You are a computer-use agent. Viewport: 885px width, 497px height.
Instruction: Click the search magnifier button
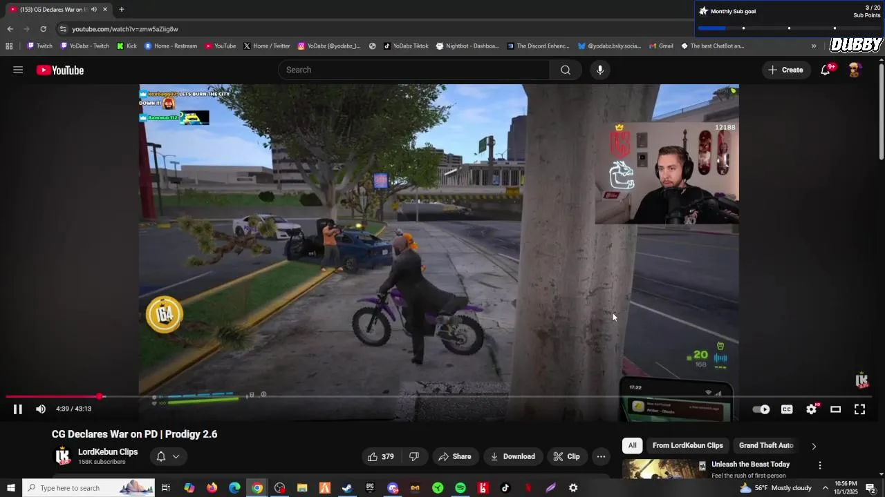point(566,70)
